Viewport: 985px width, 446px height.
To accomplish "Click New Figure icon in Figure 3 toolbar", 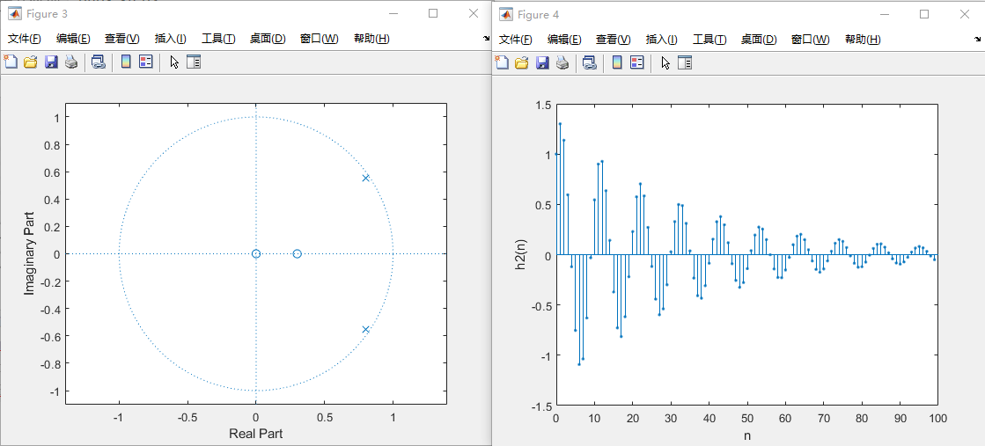I will point(11,62).
